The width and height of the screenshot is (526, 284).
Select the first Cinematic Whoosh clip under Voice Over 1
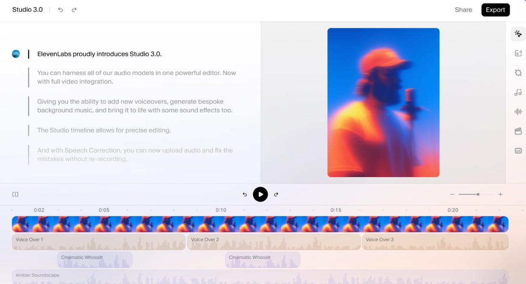(x=95, y=260)
